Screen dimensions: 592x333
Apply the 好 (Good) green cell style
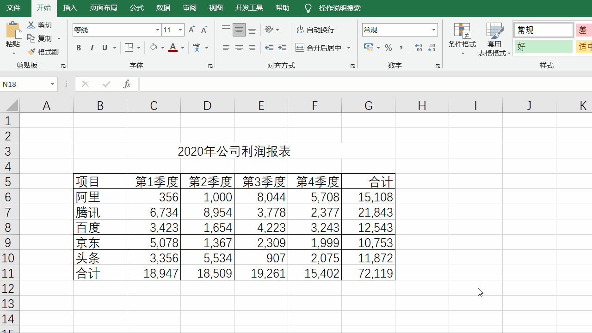(543, 47)
